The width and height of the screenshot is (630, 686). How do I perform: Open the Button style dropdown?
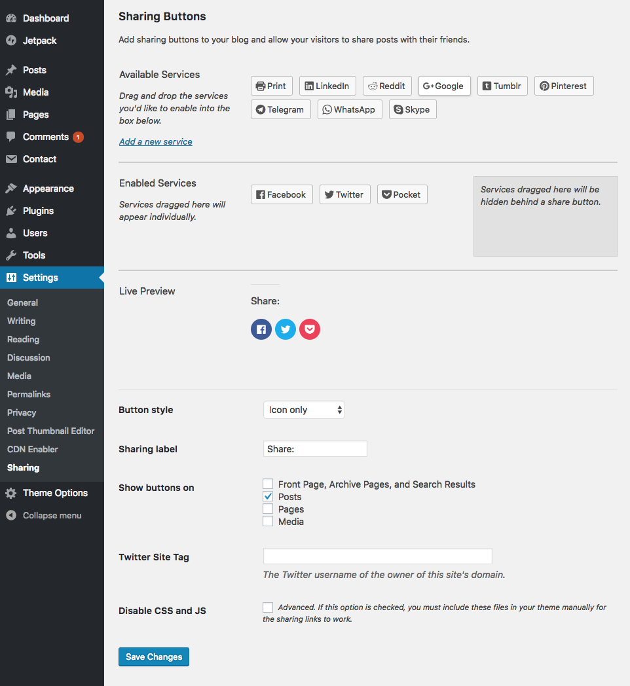[x=304, y=410]
